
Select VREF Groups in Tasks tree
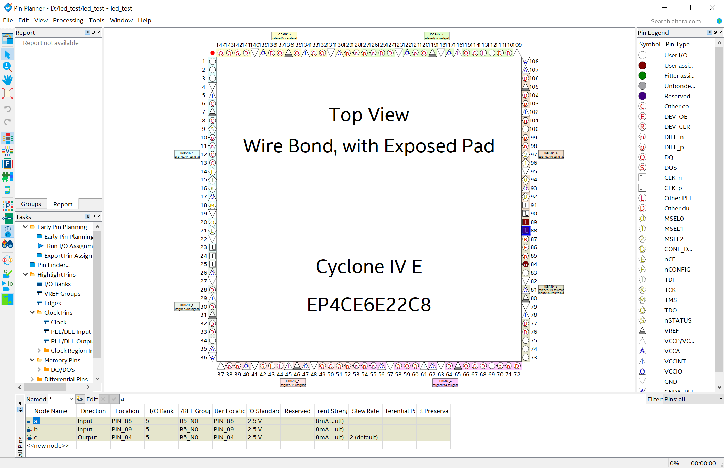(62, 293)
